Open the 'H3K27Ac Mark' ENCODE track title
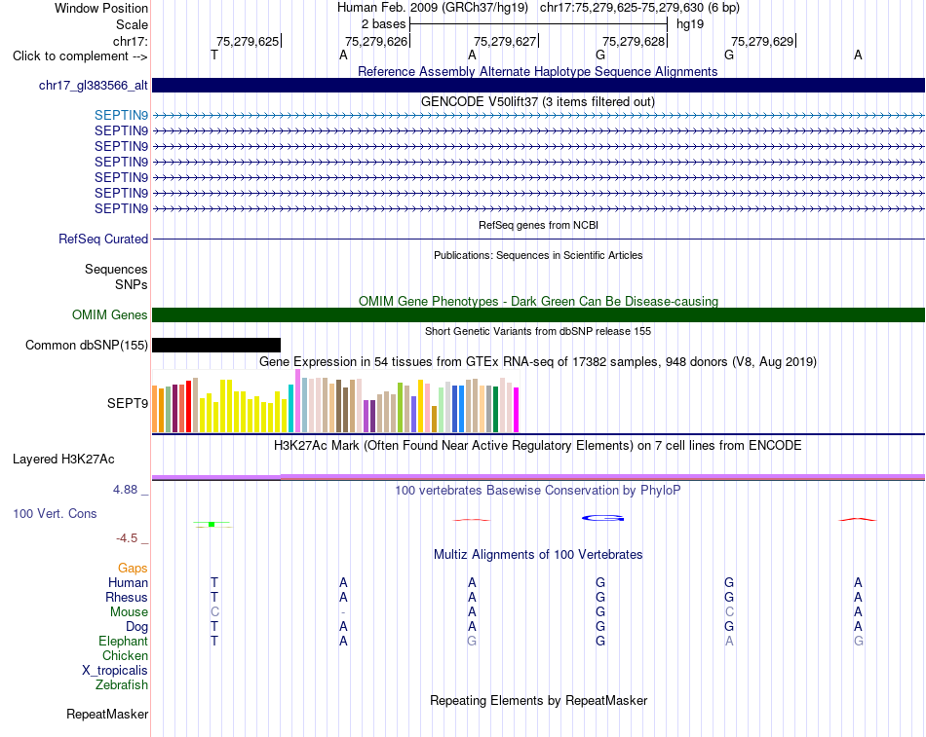 538,446
